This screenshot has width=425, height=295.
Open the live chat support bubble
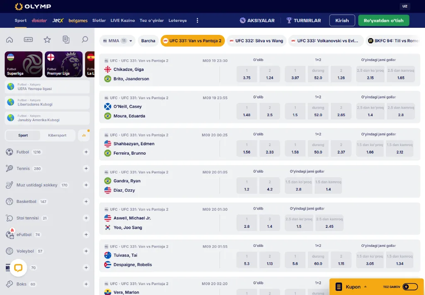click(x=18, y=268)
